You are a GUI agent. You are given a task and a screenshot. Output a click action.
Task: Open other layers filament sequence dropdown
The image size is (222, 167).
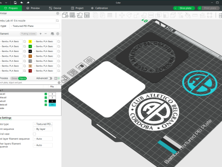(x=43, y=145)
